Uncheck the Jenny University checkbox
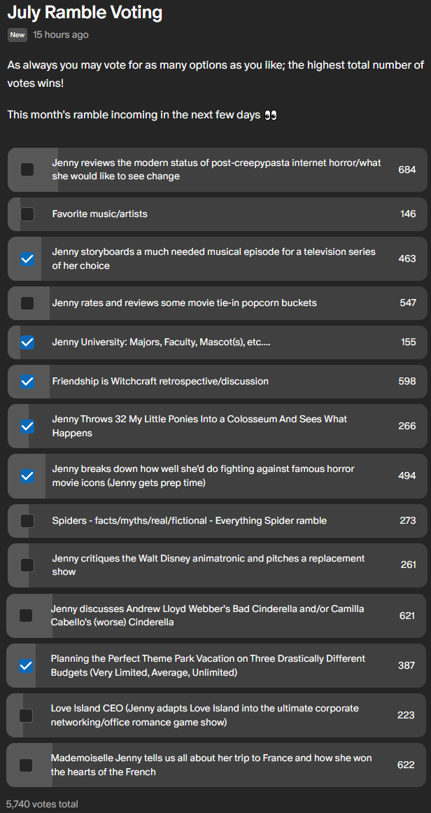 tap(27, 342)
